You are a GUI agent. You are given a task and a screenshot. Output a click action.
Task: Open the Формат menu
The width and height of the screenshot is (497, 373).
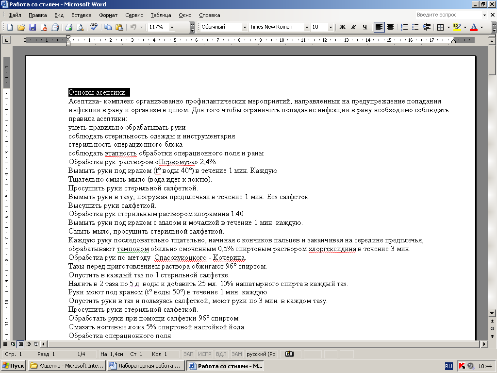108,15
